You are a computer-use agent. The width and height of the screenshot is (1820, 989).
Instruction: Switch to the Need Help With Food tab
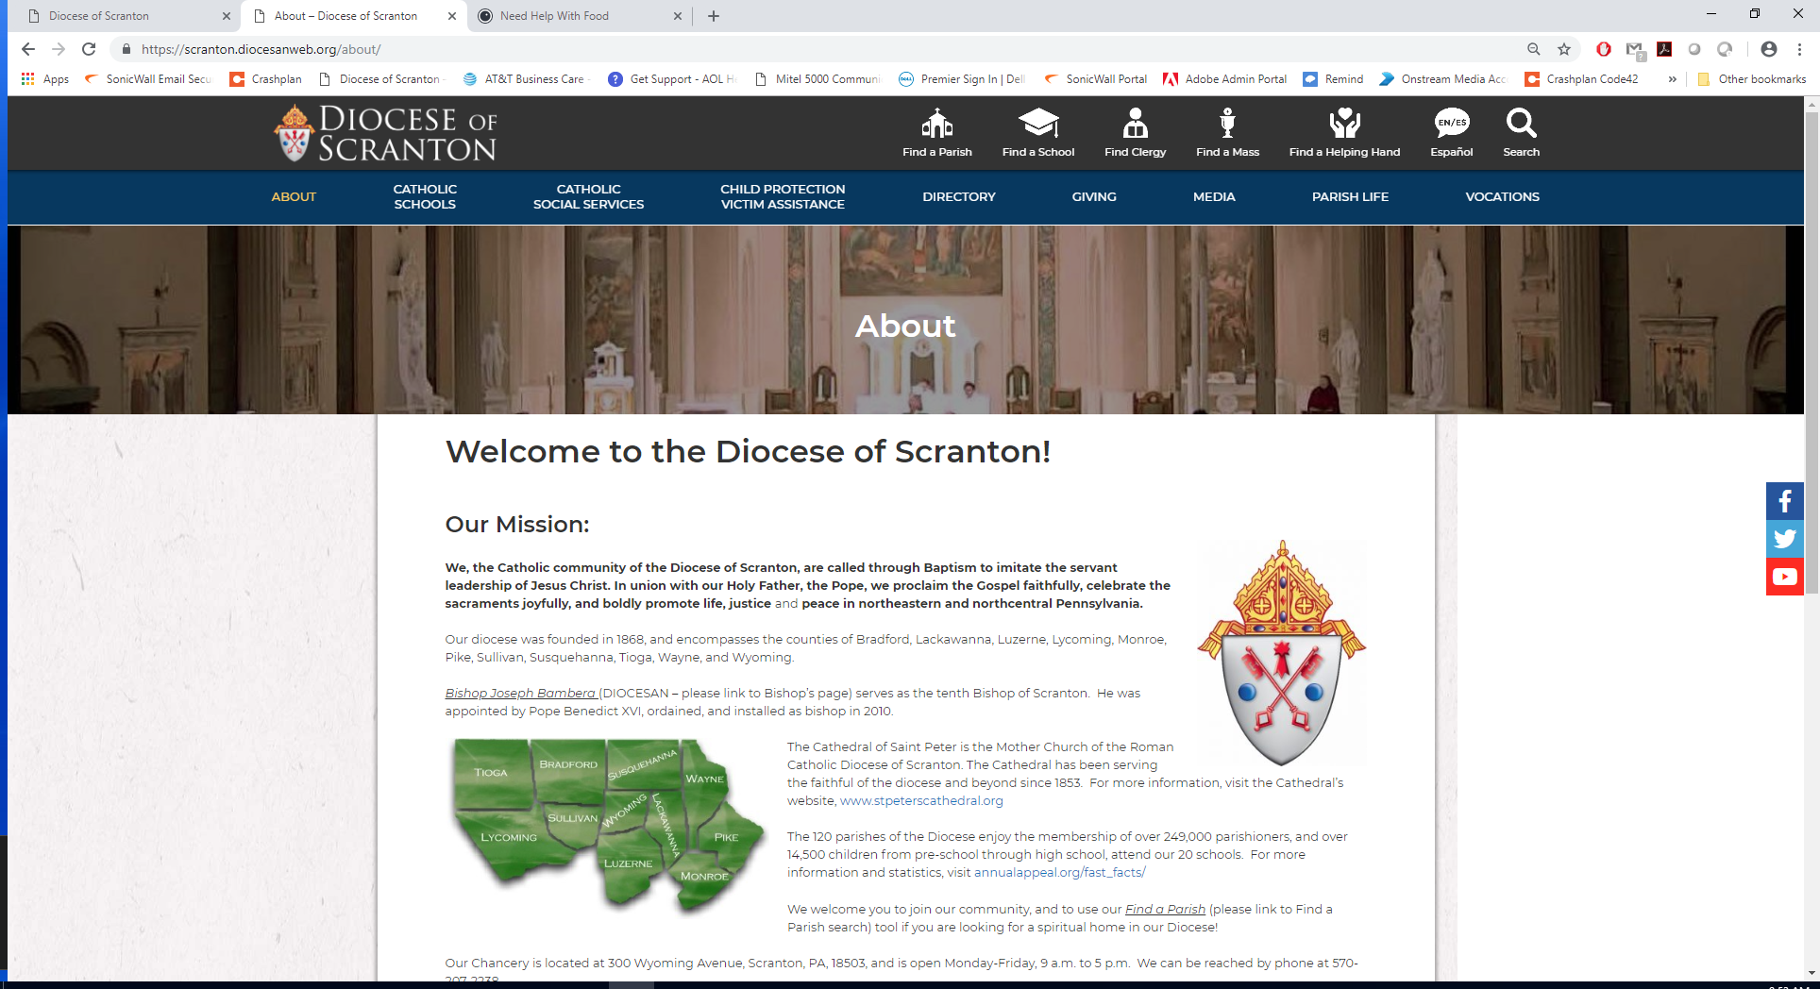(x=579, y=16)
